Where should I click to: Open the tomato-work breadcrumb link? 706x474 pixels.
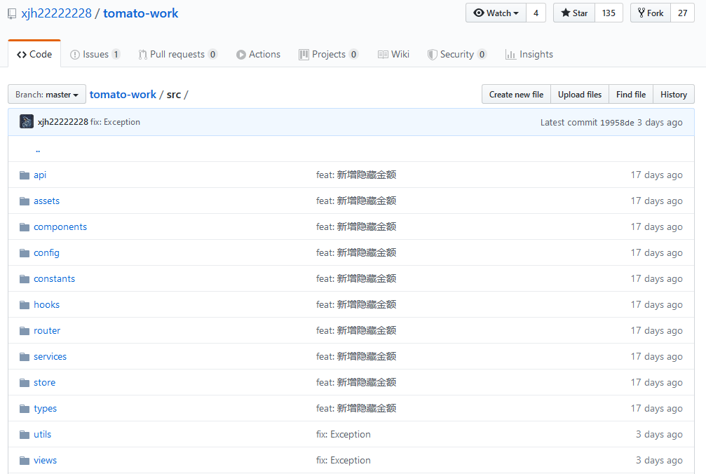(x=123, y=94)
